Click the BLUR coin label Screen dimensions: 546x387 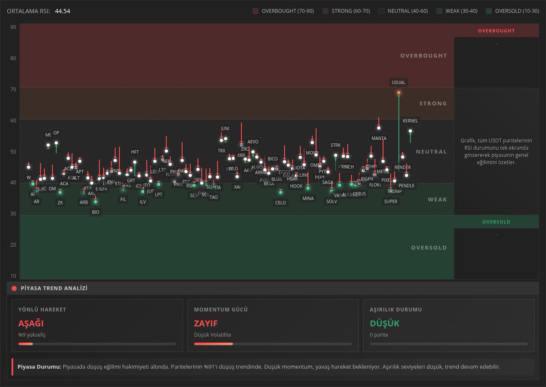(x=277, y=179)
